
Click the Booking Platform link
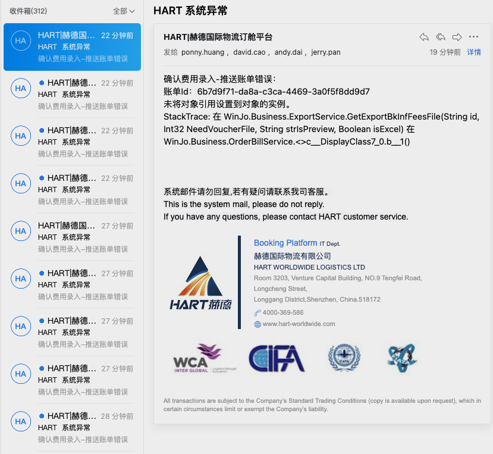click(285, 243)
